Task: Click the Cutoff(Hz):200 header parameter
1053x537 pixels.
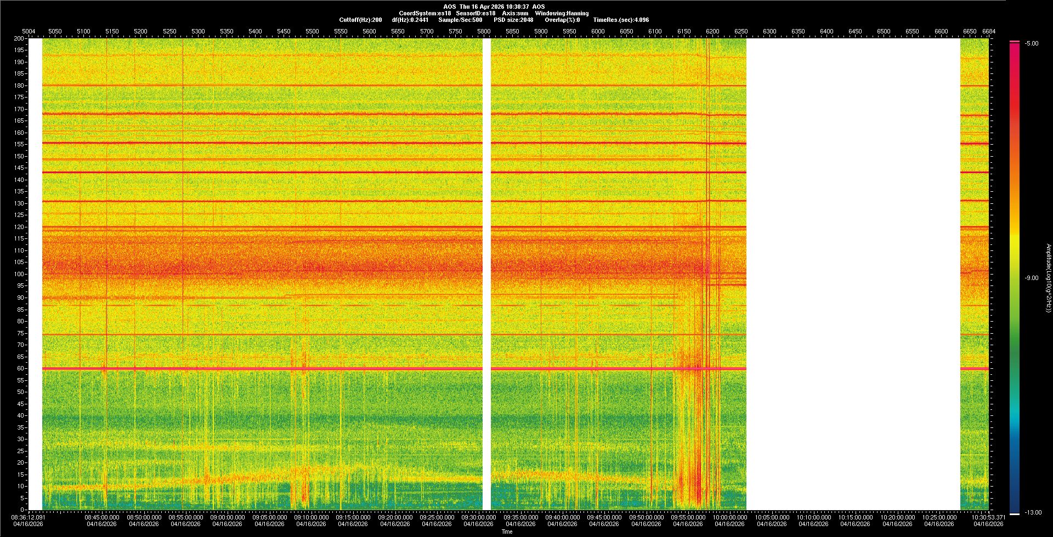Action: [360, 20]
